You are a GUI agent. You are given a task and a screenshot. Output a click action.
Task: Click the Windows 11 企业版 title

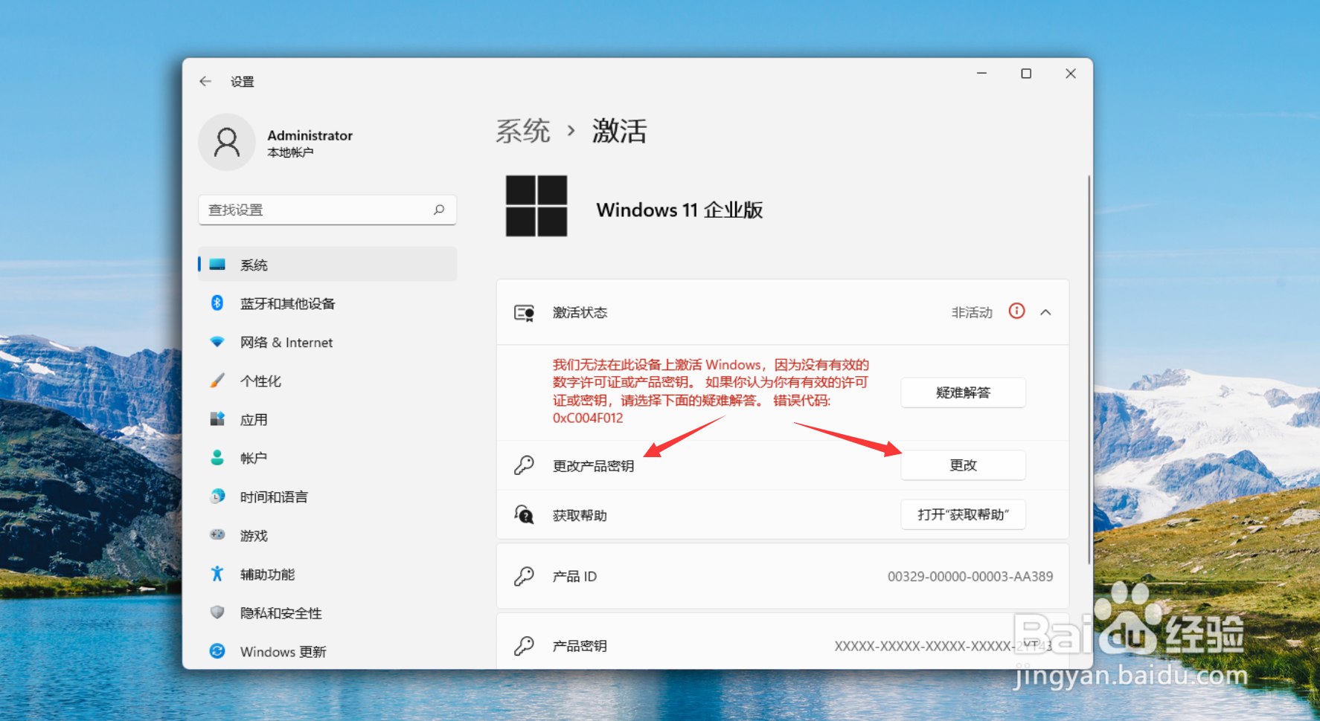click(x=679, y=210)
